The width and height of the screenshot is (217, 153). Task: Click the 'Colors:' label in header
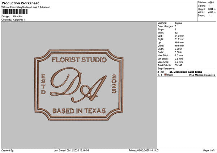tap(202, 6)
